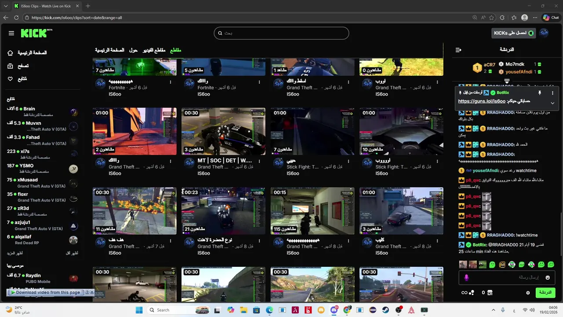
Task: Click 'Download video from this page' bar
Action: [x=45, y=292]
